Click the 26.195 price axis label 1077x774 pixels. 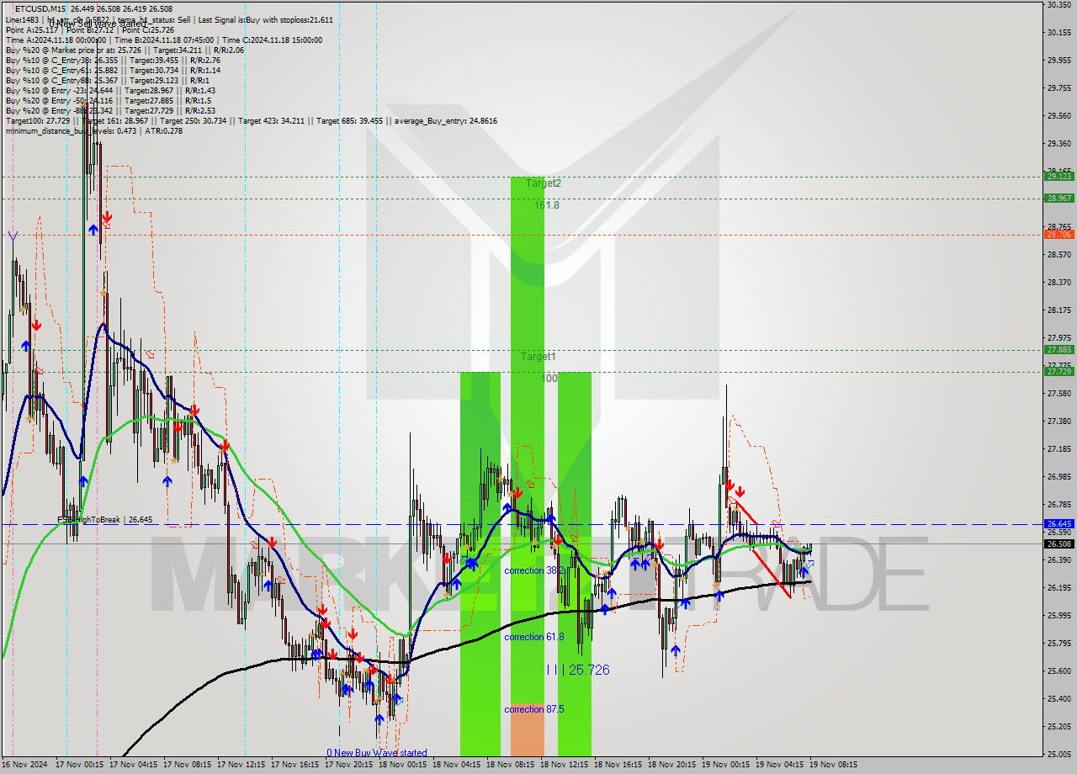[x=1058, y=588]
